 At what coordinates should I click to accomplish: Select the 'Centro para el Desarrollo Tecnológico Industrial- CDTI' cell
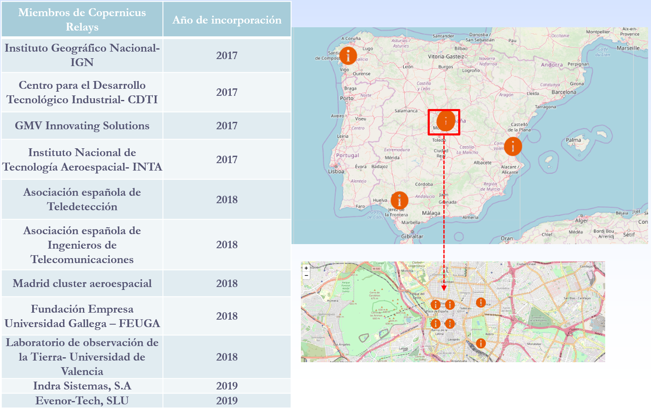82,92
